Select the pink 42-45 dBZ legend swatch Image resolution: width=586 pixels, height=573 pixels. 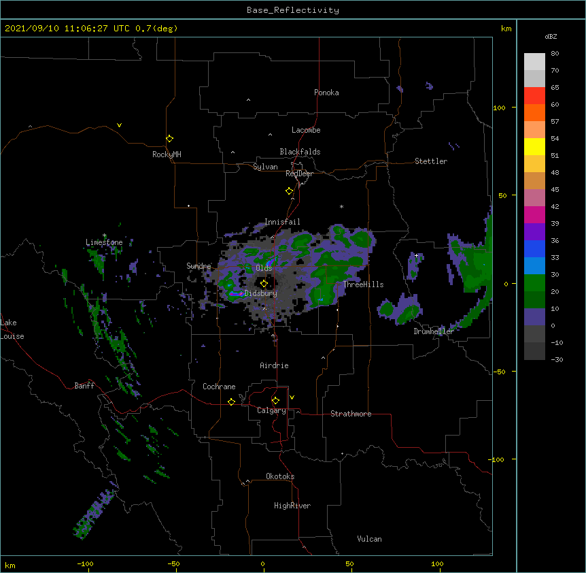pos(534,198)
